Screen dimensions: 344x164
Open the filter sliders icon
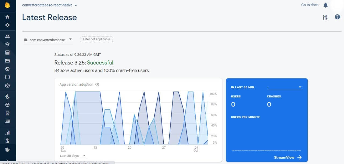[x=325, y=17]
